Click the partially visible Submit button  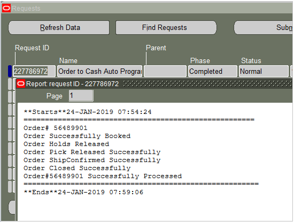pos(263,28)
